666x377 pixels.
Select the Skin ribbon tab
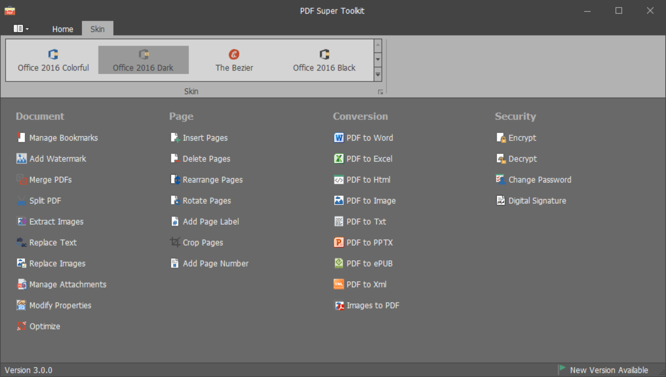click(x=97, y=29)
